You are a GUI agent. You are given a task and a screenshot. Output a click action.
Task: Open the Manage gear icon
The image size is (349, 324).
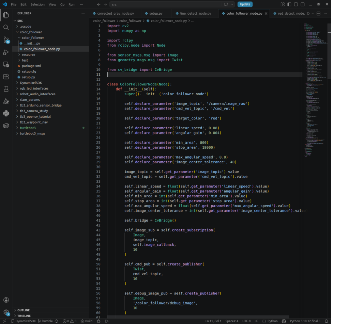6,312
